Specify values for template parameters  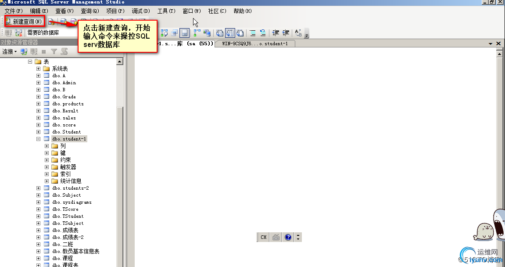[x=298, y=32]
